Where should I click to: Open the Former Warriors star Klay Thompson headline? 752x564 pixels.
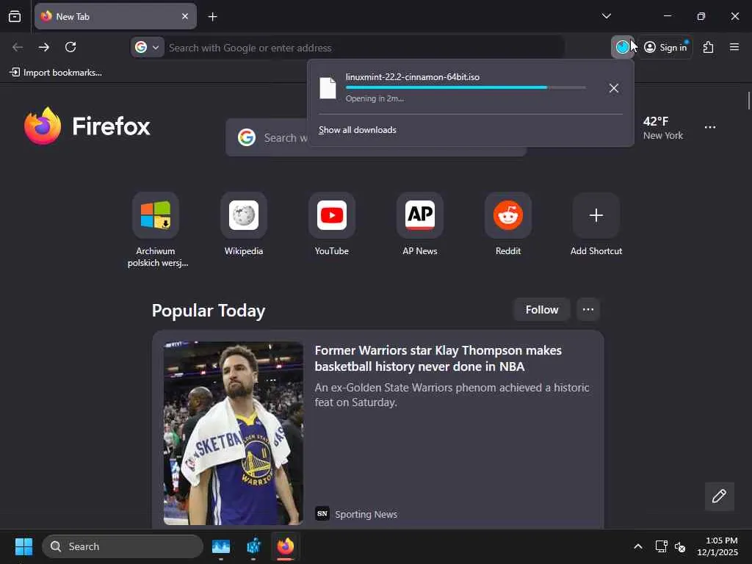tap(438, 358)
